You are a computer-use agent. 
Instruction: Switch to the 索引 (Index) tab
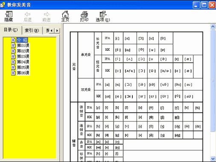[x=32, y=30]
